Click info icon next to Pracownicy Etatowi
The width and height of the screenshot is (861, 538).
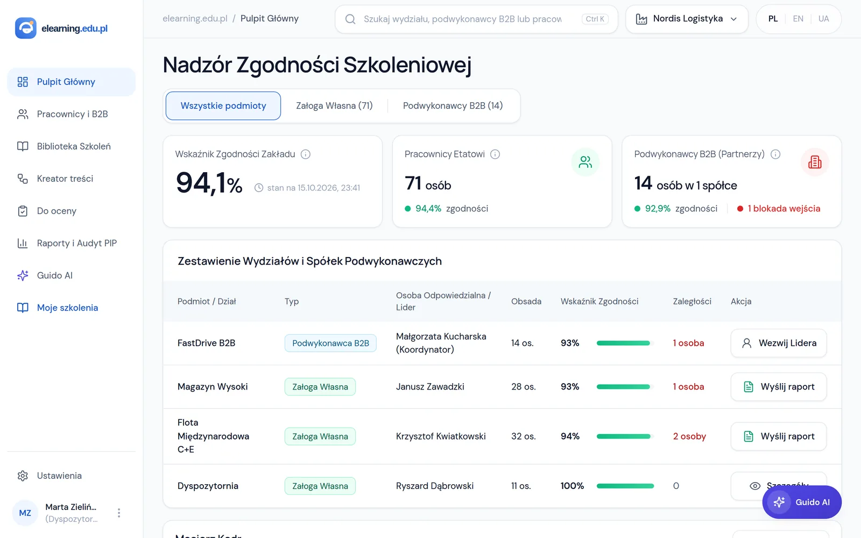click(495, 154)
